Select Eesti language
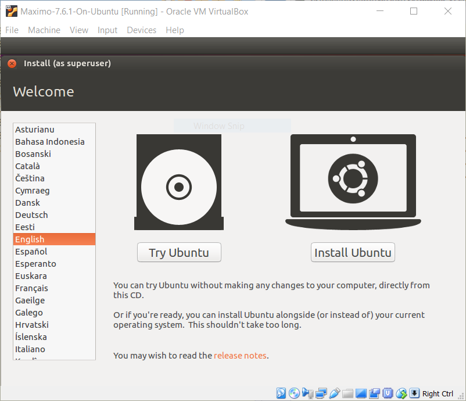The width and height of the screenshot is (466, 401). click(54, 227)
